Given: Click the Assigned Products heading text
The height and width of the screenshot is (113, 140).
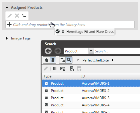Looking at the screenshot, I should (x=27, y=8).
